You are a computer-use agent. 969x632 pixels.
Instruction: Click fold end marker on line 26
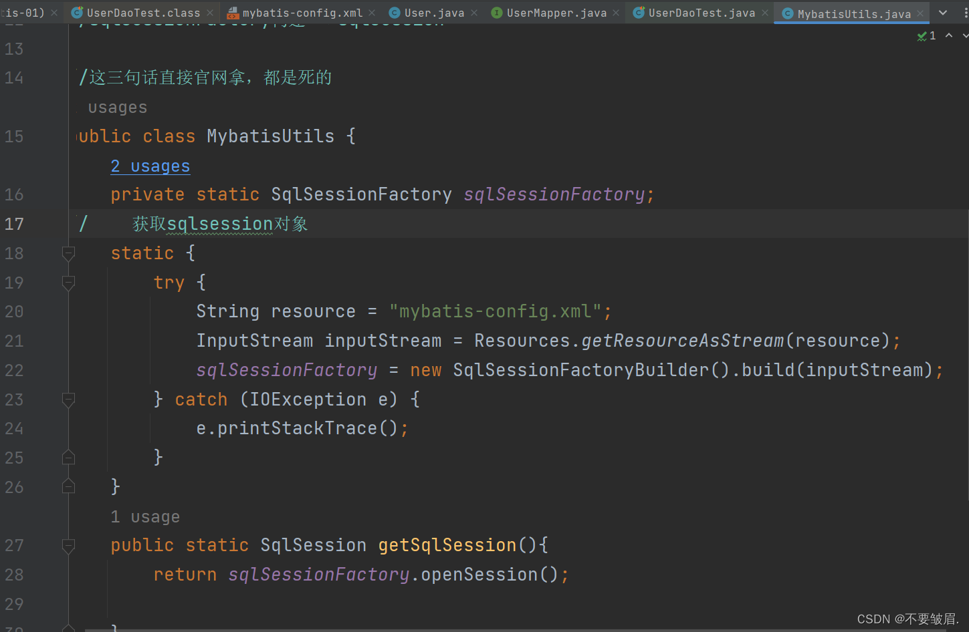68,487
